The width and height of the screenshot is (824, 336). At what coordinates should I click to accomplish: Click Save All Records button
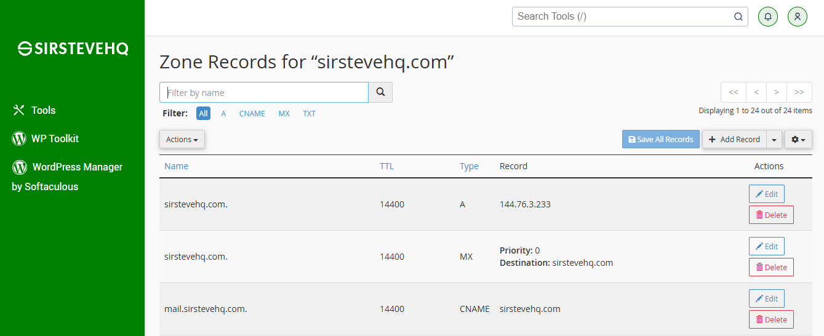pyautogui.click(x=661, y=139)
